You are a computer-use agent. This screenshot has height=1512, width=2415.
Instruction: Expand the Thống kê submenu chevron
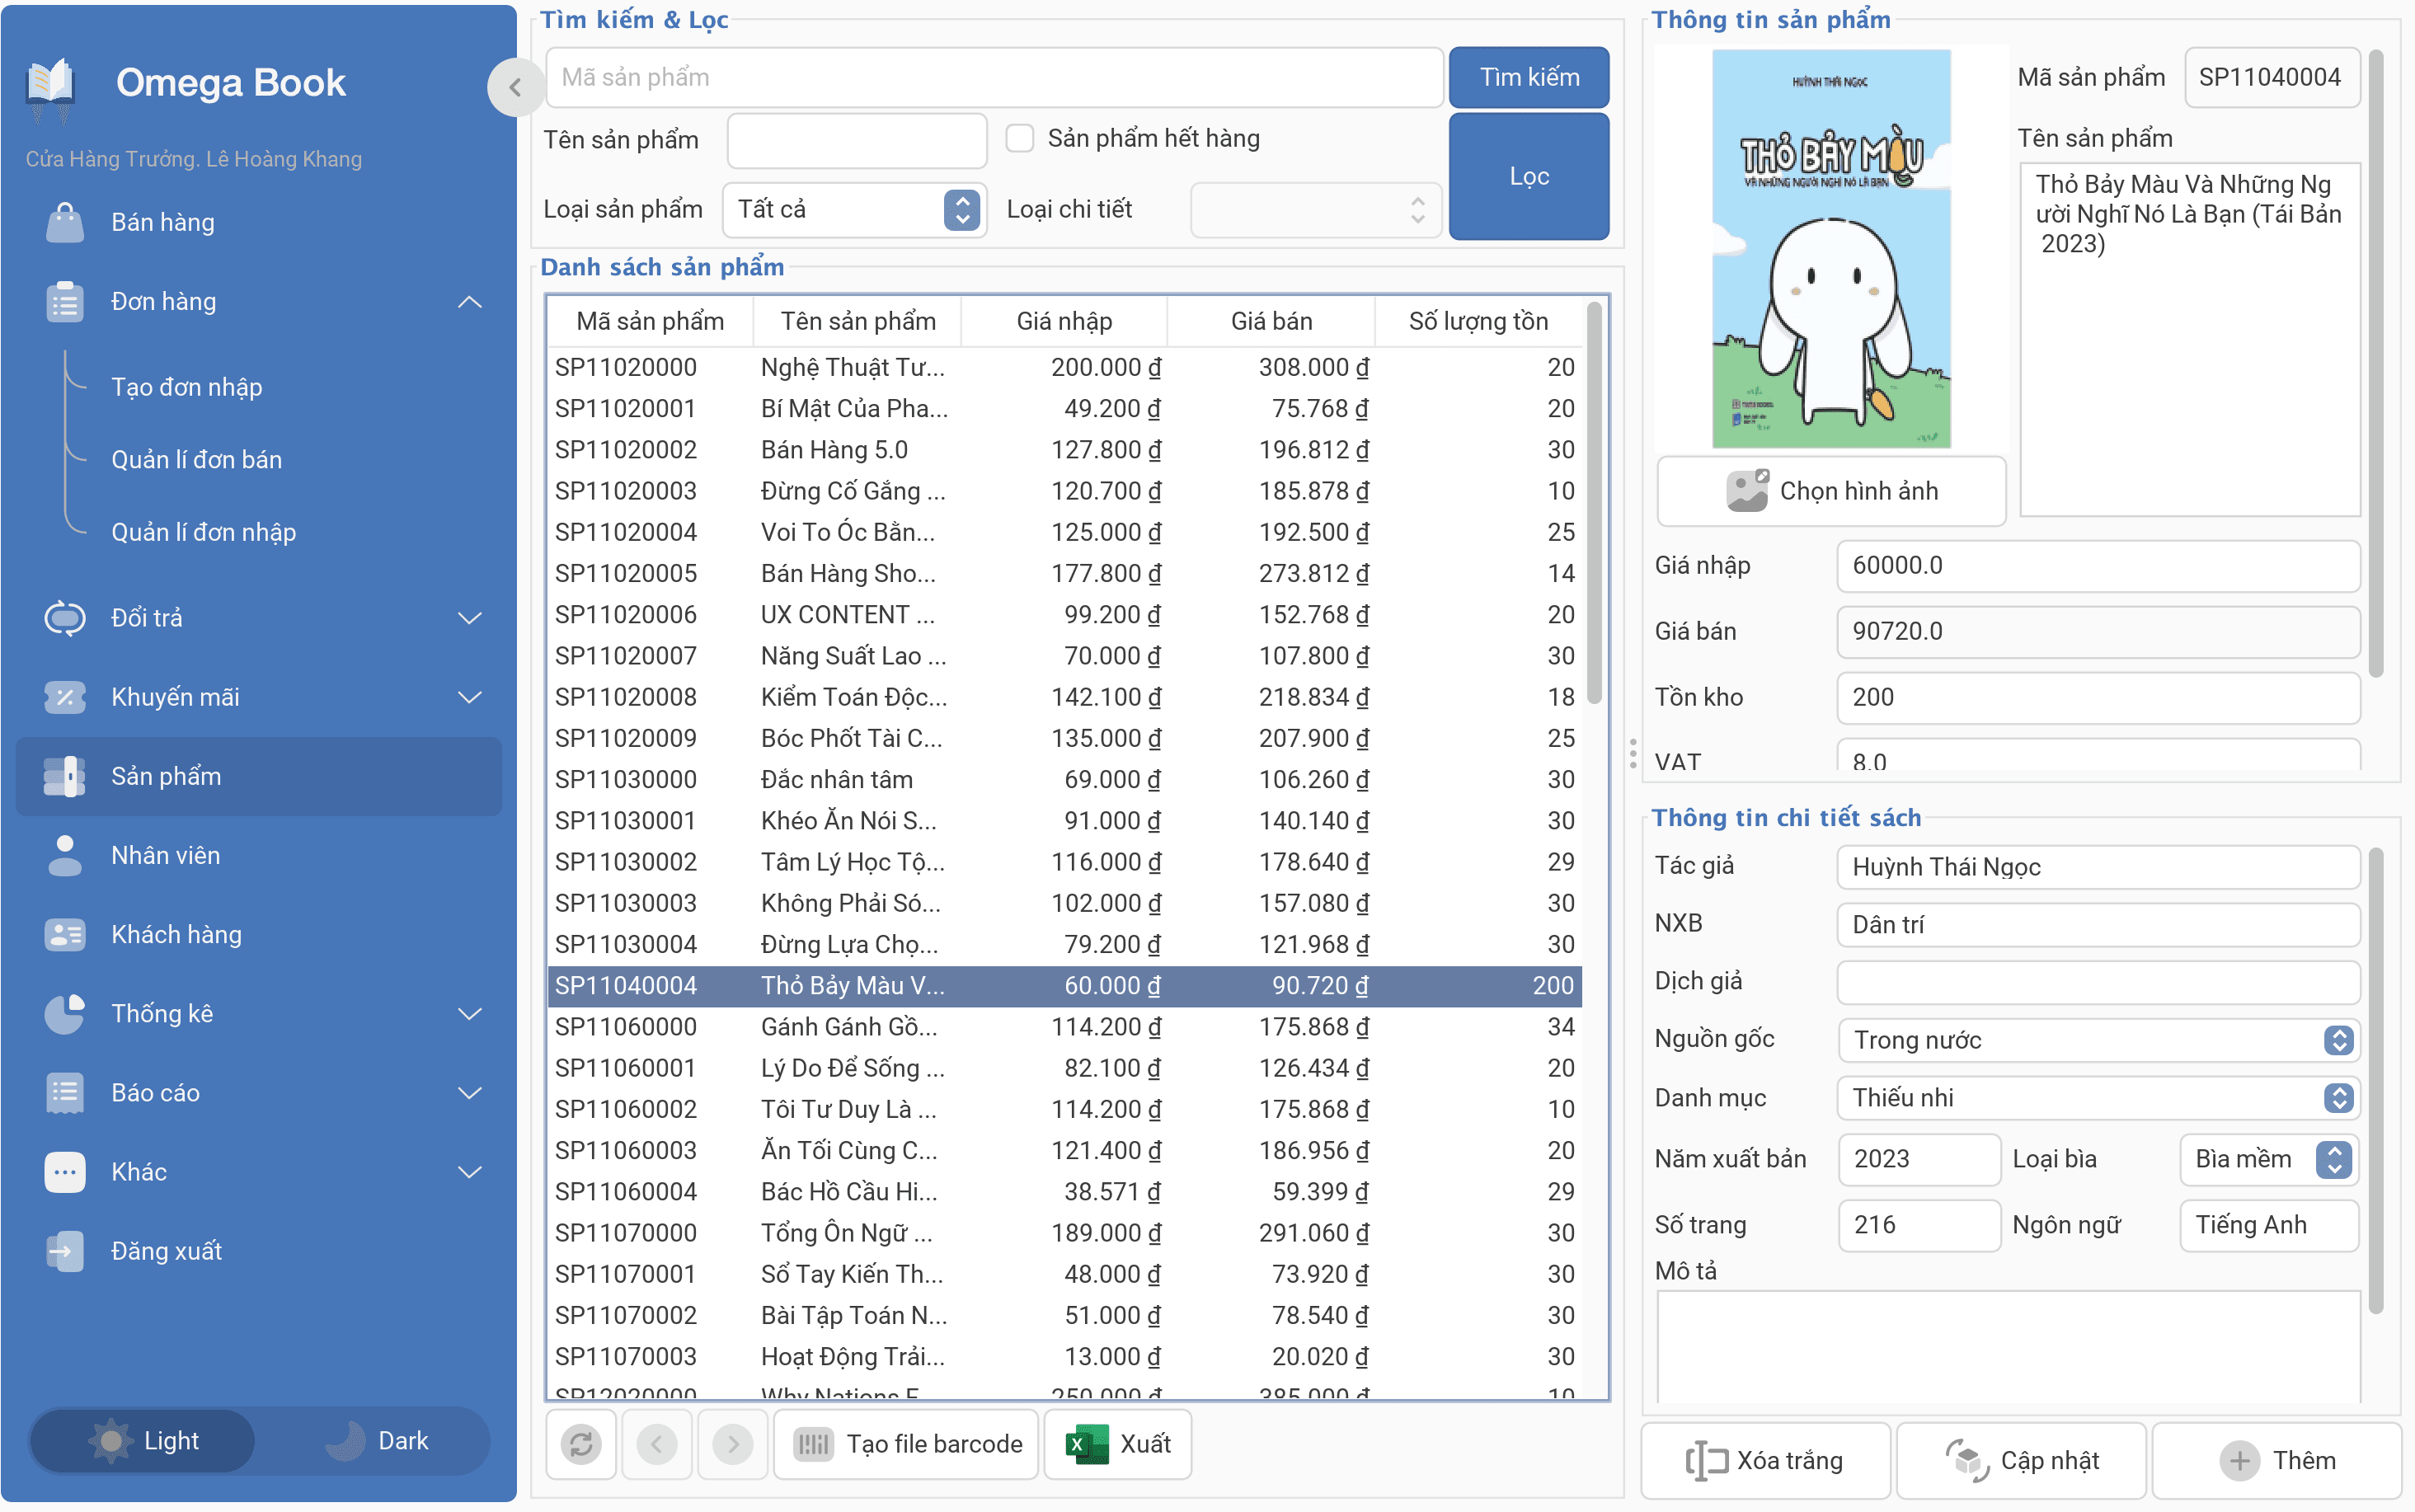click(x=470, y=1013)
